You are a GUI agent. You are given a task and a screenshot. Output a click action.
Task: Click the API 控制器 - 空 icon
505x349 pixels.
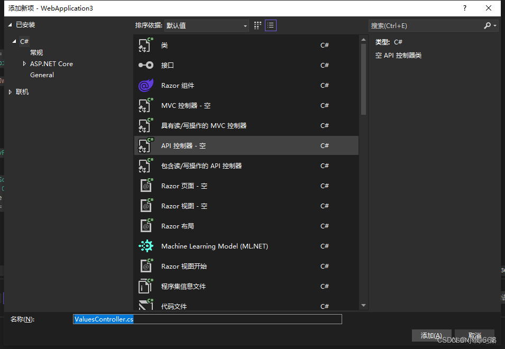pos(145,145)
